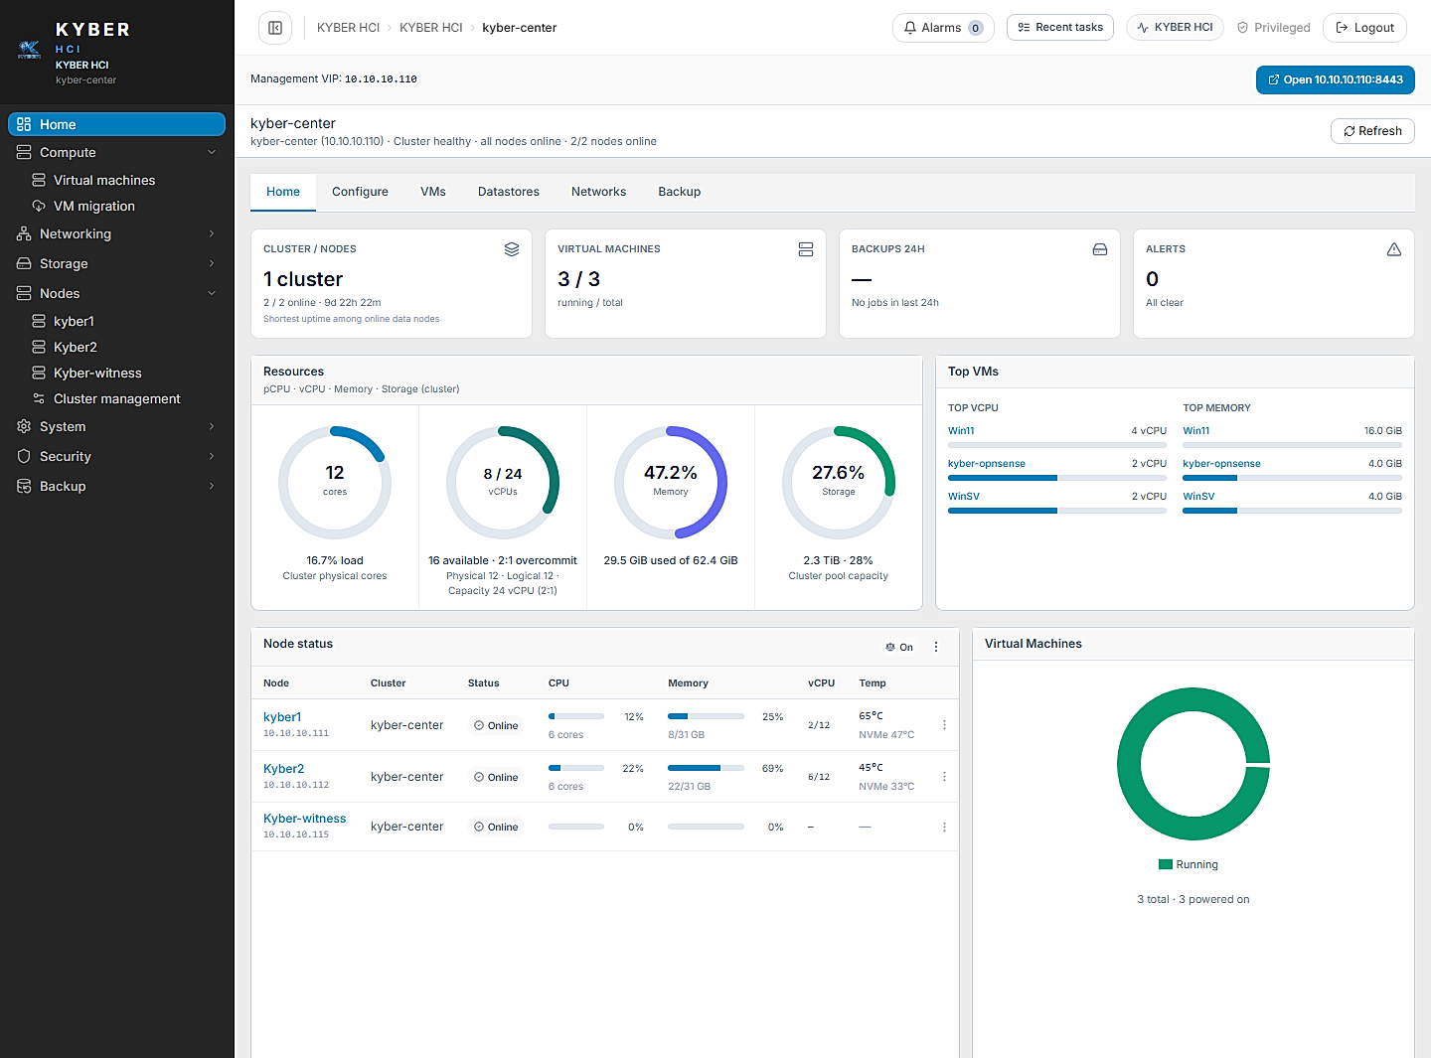Select Home in the sidebar
1431x1058 pixels.
point(116,124)
